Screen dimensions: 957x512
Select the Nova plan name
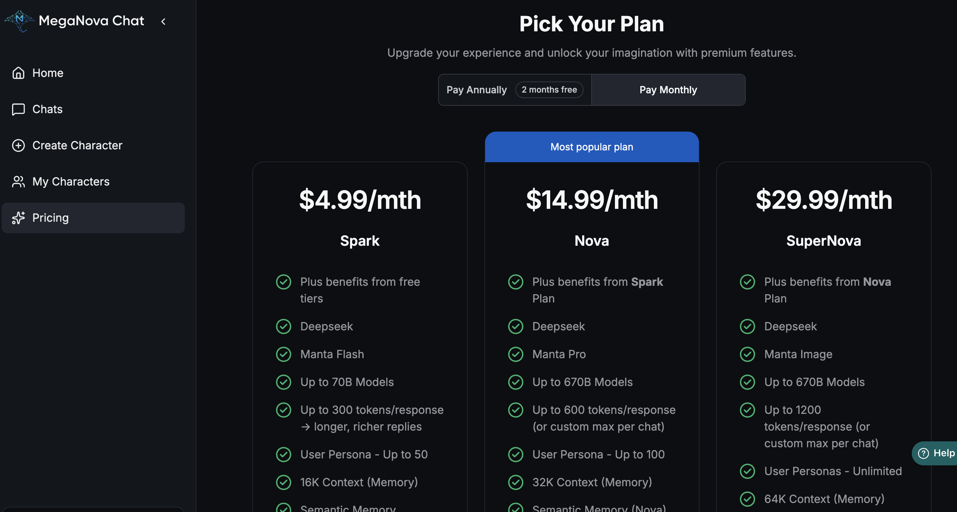click(x=592, y=241)
